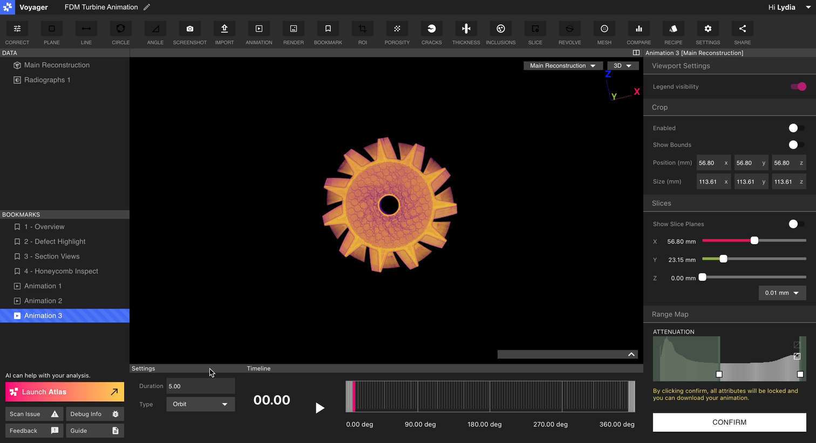Open the animation Type Orbit dropdown
Viewport: 816px width, 443px height.
click(x=200, y=404)
